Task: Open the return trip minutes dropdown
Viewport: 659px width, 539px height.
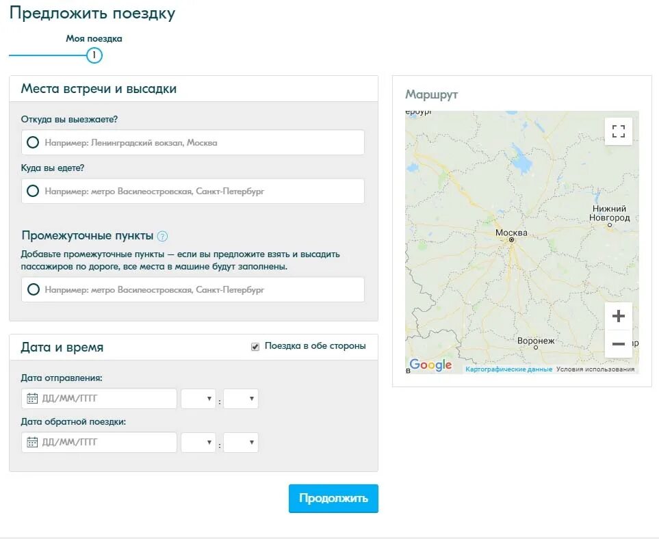Action: (x=241, y=443)
